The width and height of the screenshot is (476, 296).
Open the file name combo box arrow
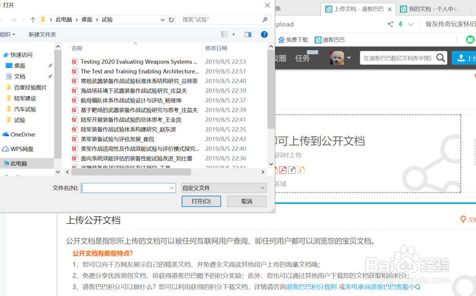tap(172, 188)
